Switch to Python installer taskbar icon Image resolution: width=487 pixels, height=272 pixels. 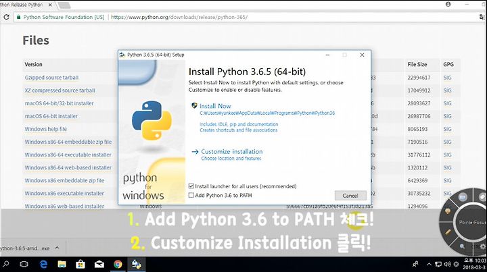[137, 265]
